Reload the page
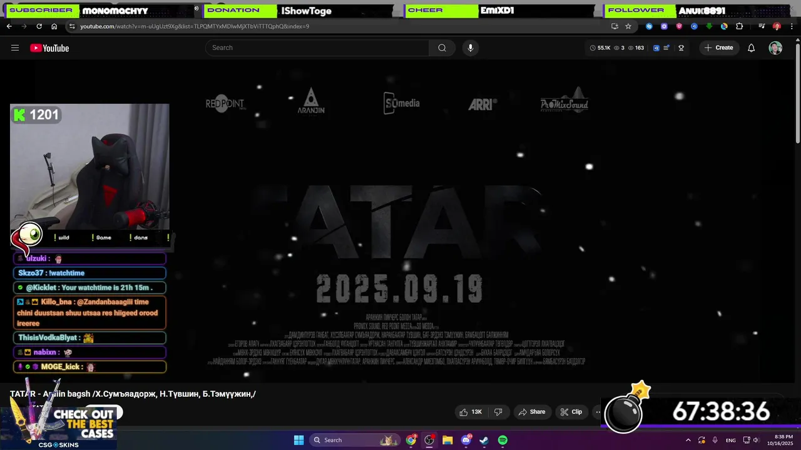Screen dimensions: 801x450 [x=39, y=26]
